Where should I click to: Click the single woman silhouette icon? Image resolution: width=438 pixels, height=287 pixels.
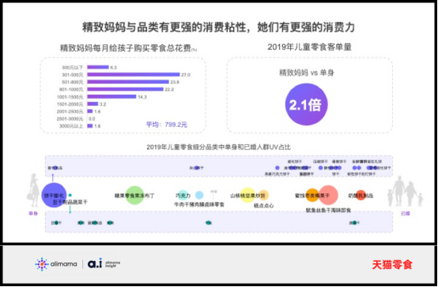point(33,191)
